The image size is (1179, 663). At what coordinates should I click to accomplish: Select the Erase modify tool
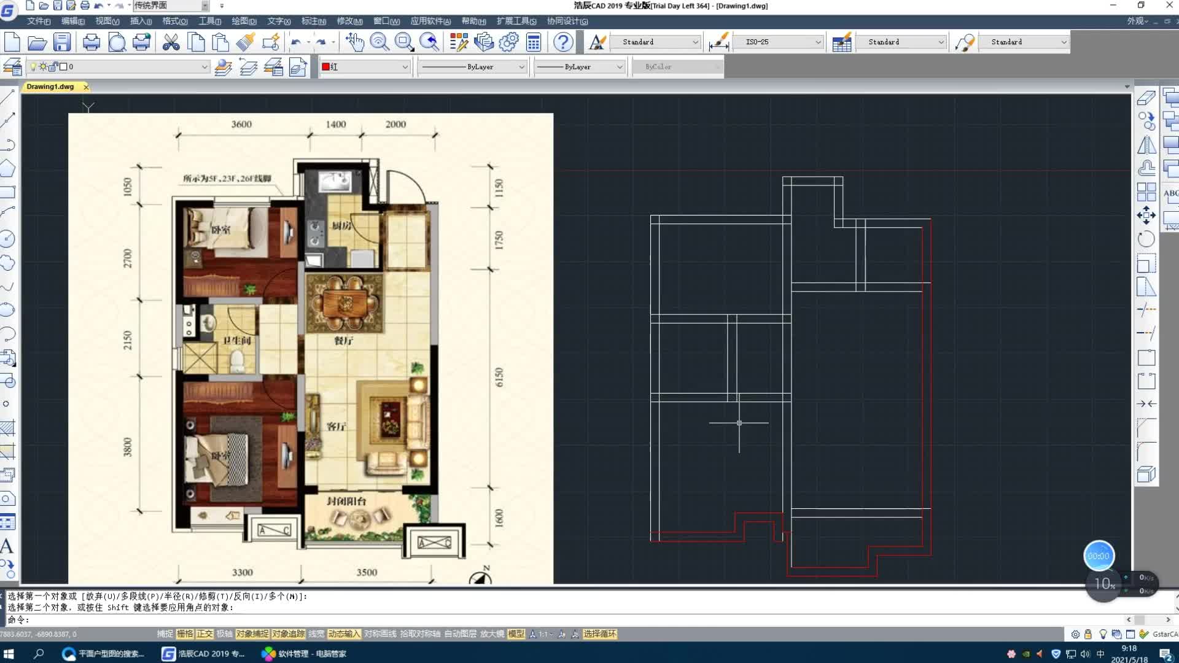1146,98
